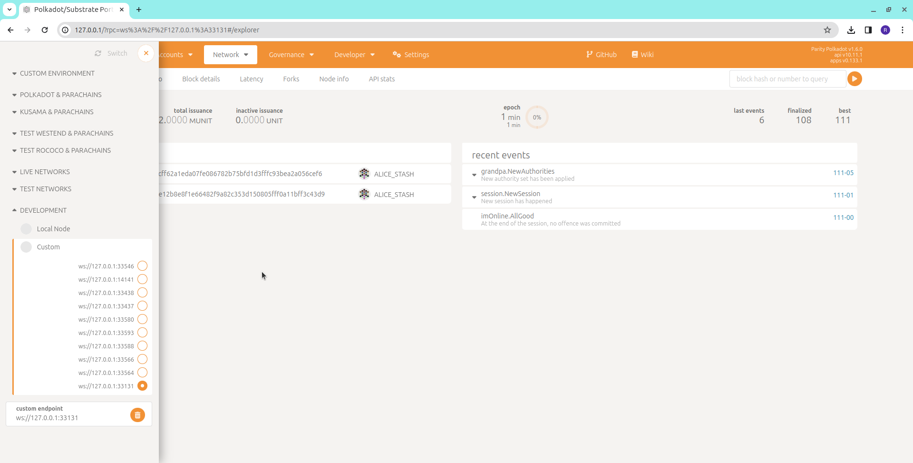Click Custom network logo circle
The height and width of the screenshot is (463, 913).
(26, 247)
